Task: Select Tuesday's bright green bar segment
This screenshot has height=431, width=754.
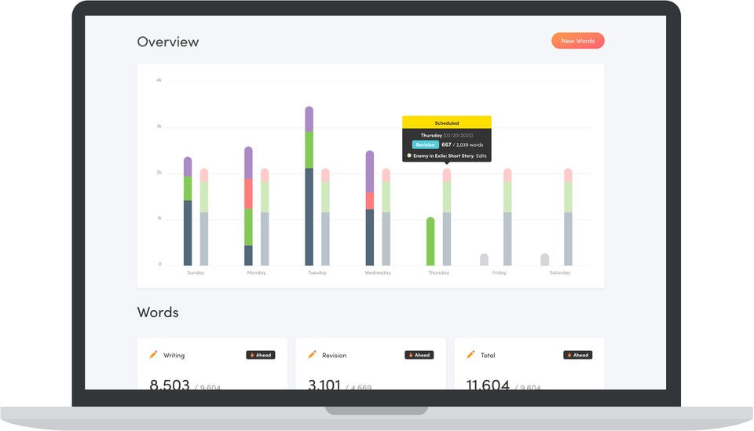Action: point(309,150)
